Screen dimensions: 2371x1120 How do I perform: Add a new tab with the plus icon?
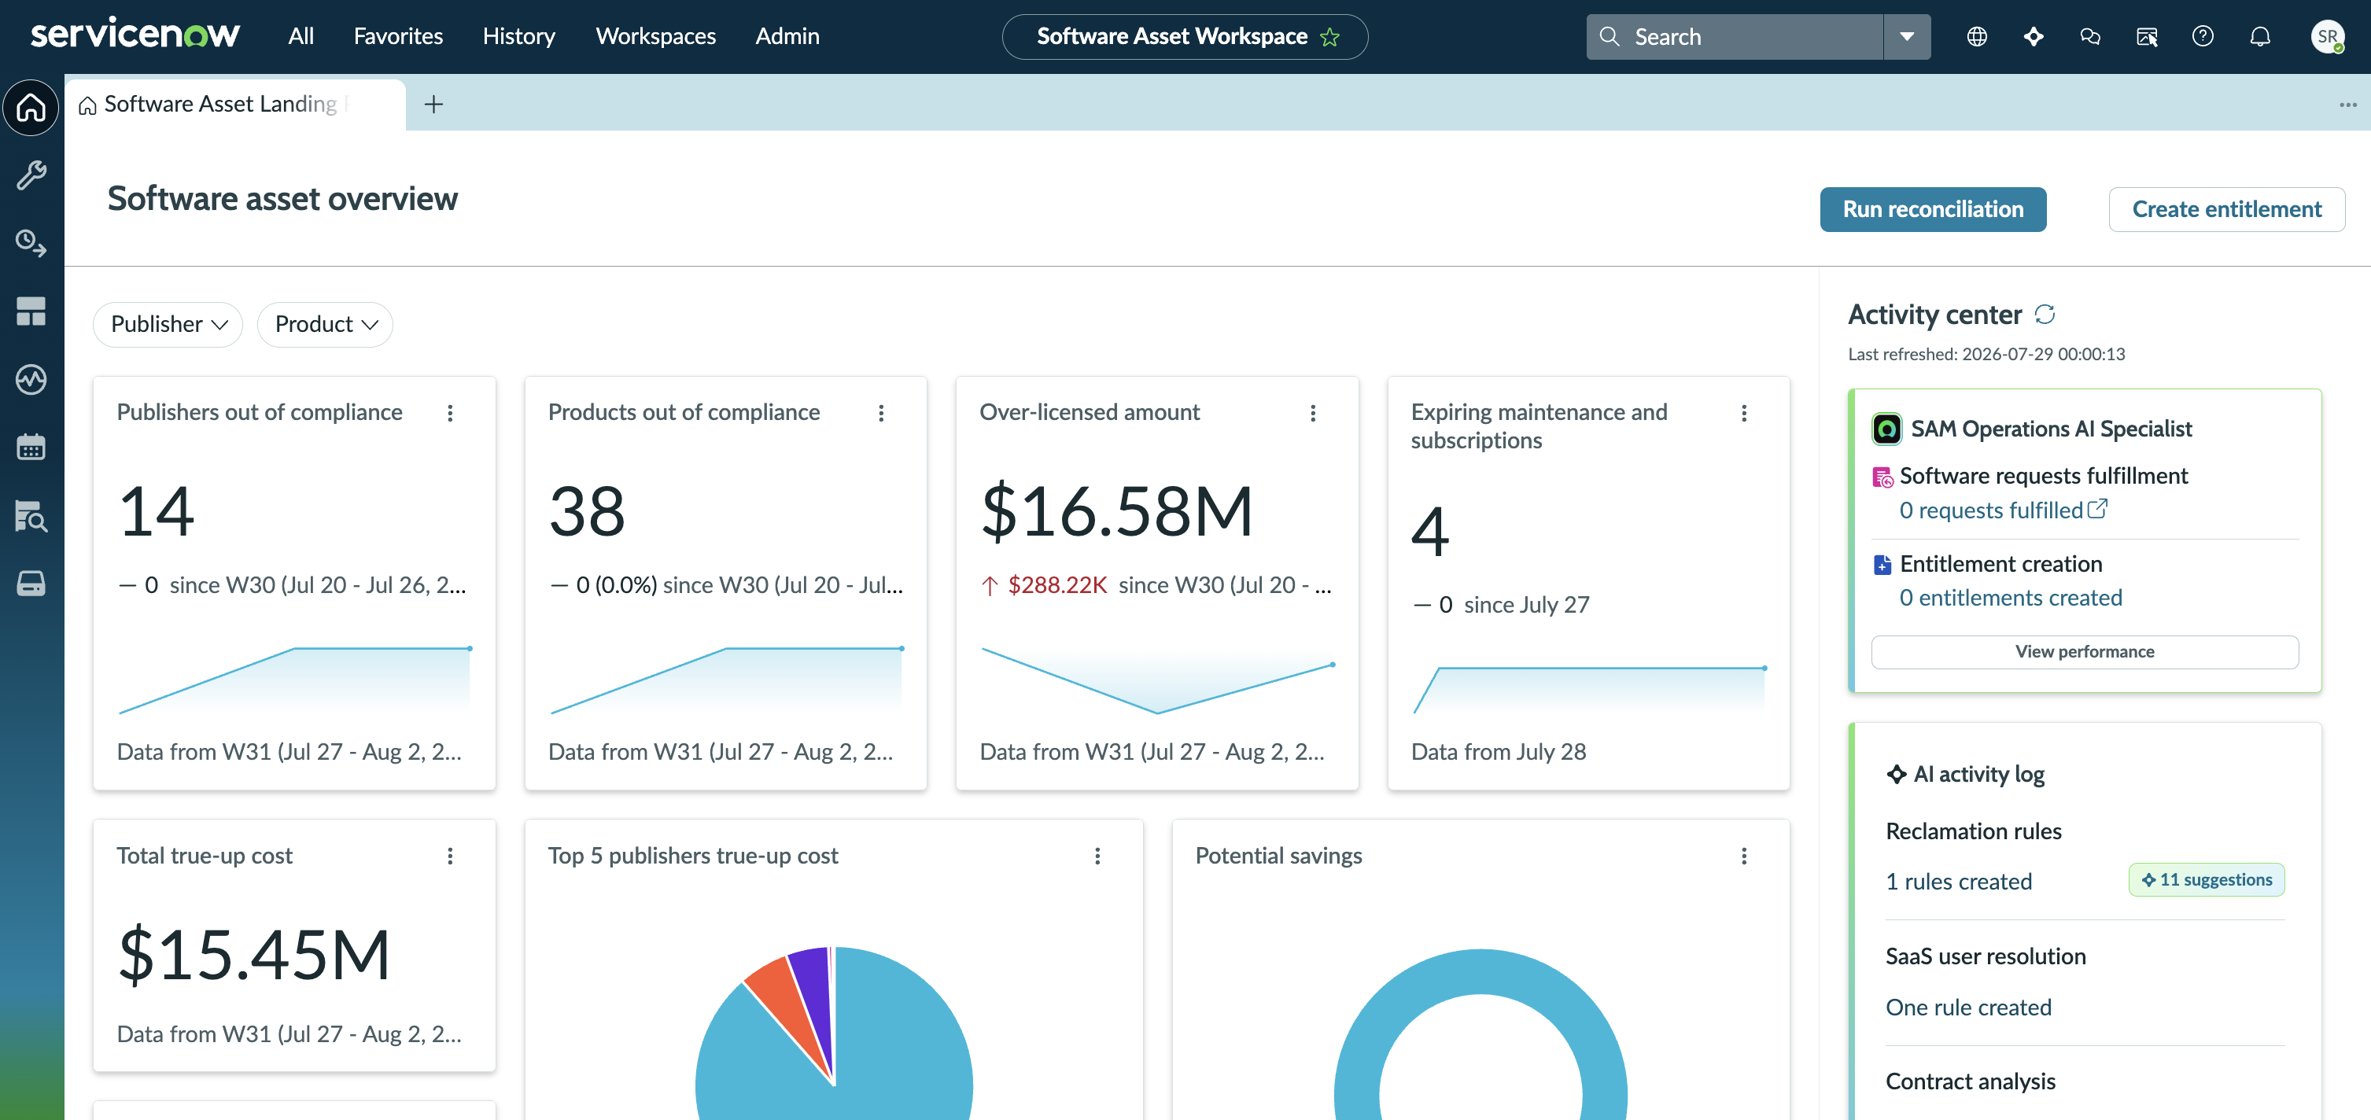tap(433, 104)
